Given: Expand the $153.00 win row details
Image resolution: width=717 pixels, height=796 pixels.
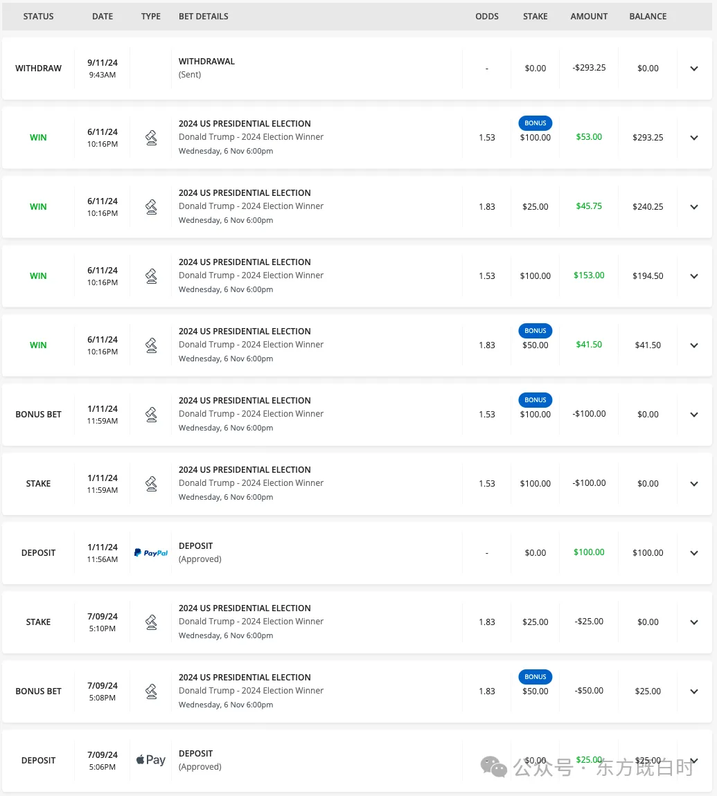Looking at the screenshot, I should coord(694,276).
